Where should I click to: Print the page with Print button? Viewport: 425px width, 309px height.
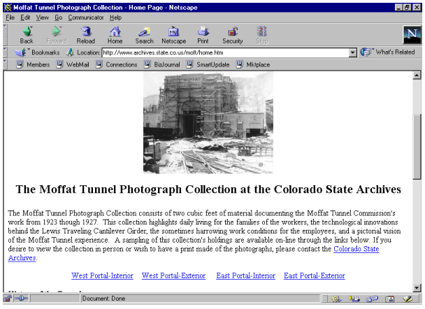203,35
